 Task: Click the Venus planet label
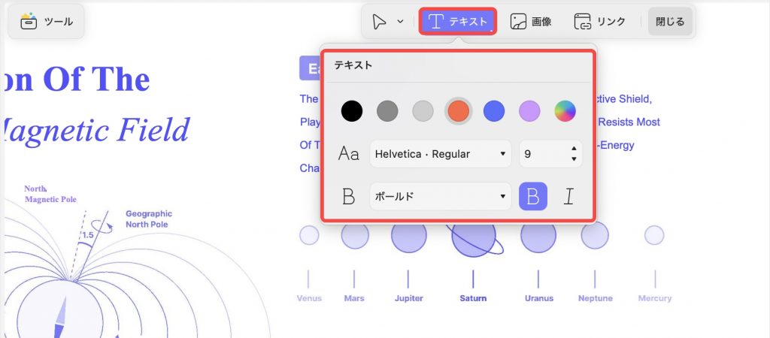(x=309, y=298)
